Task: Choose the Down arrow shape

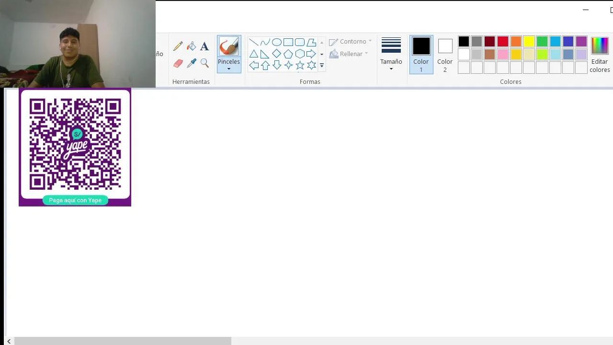Action: click(x=277, y=65)
